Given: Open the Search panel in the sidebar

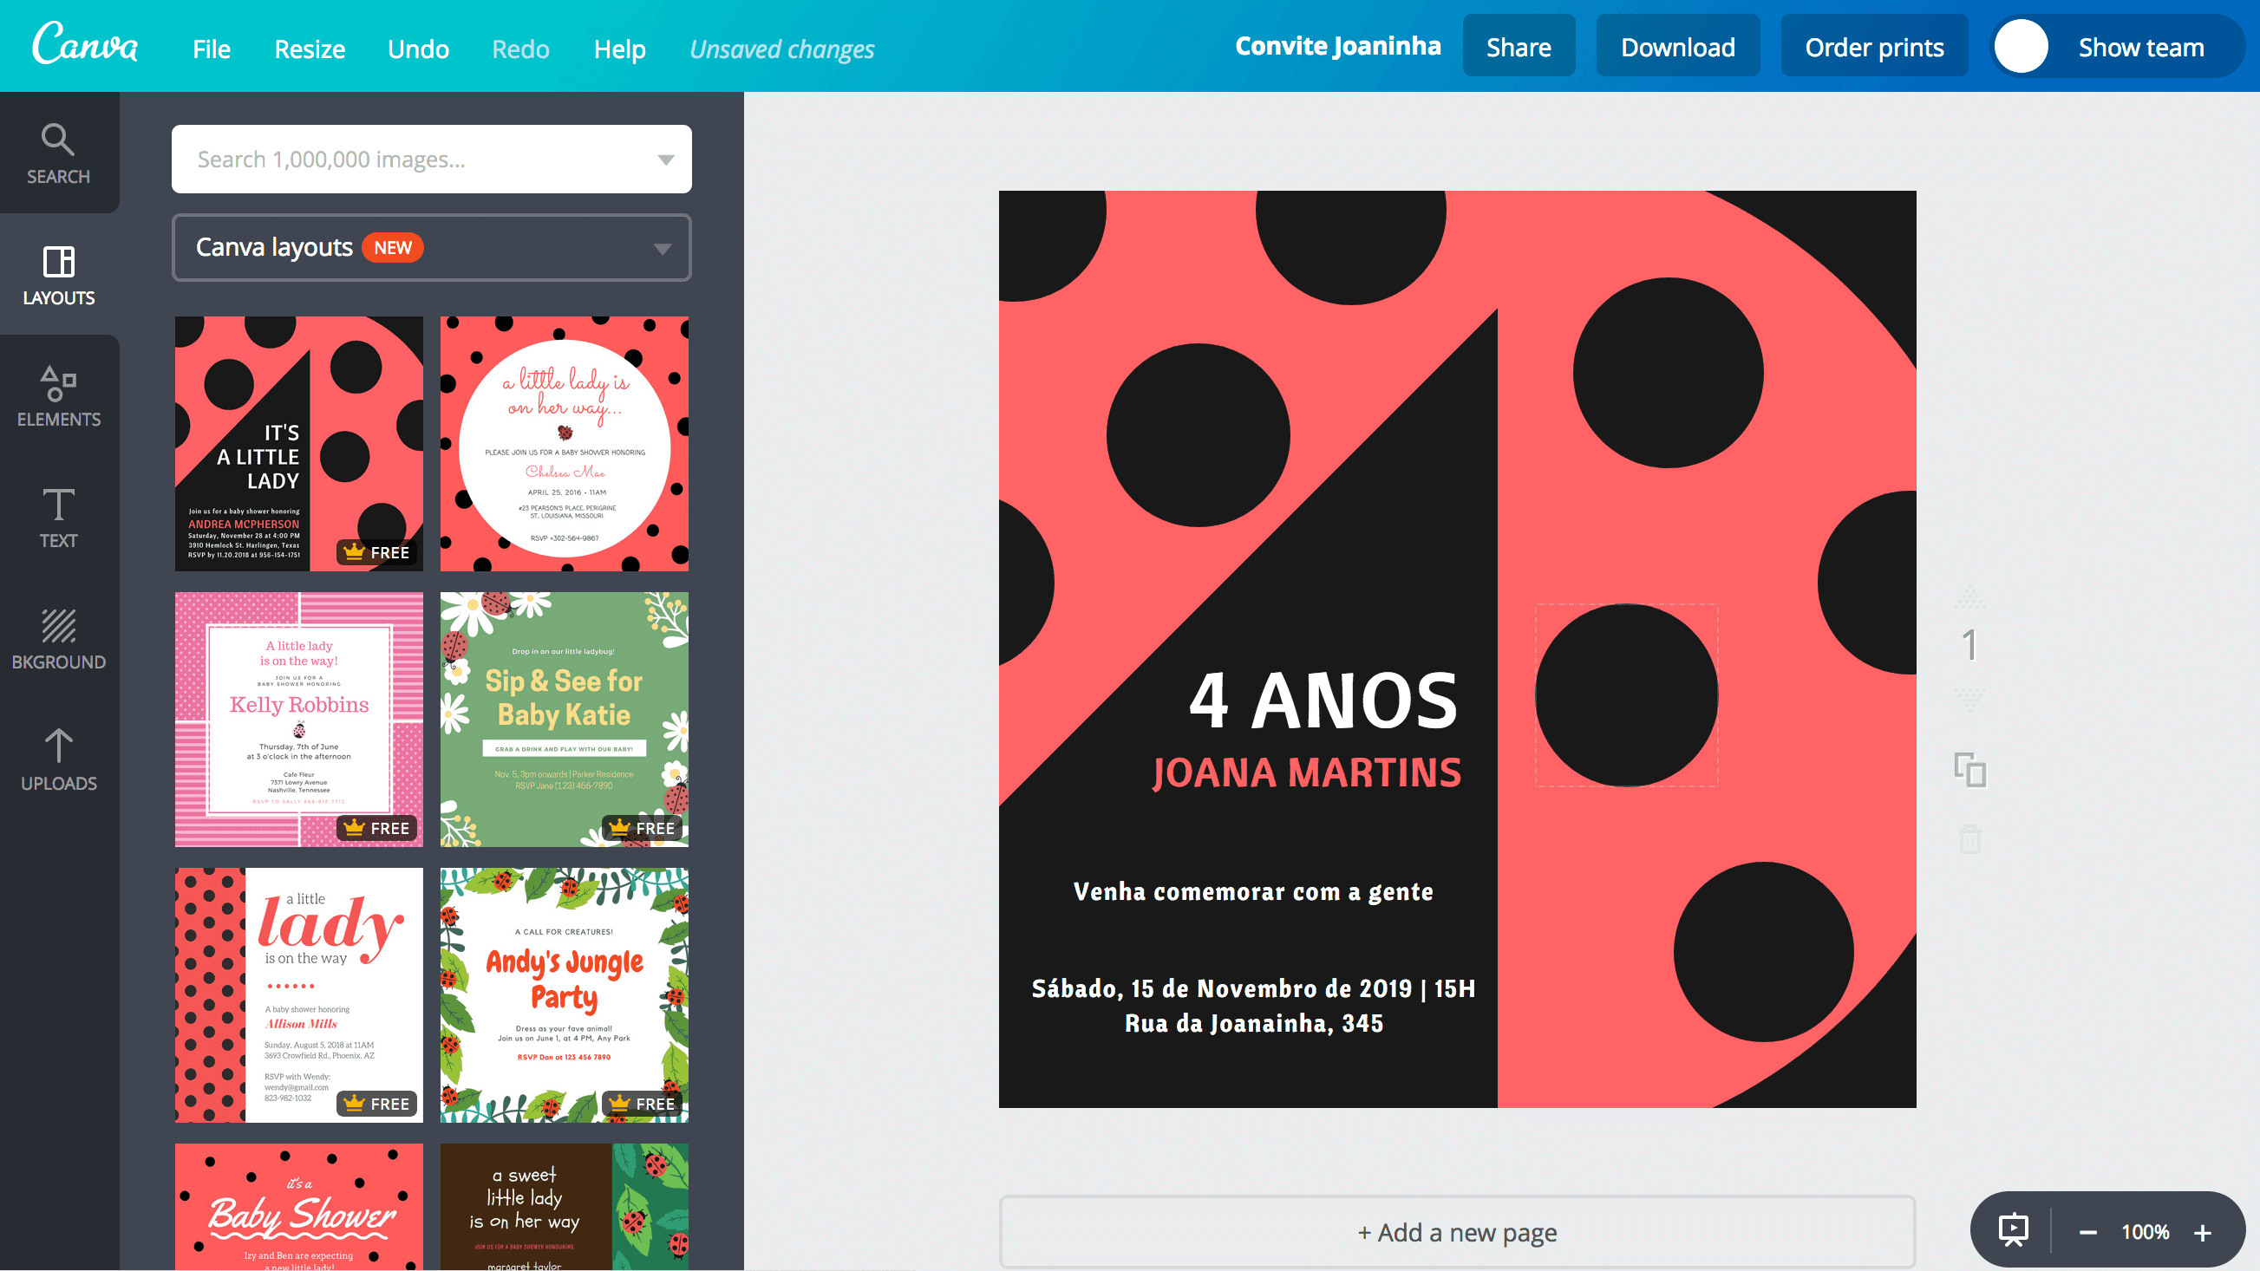Looking at the screenshot, I should [x=59, y=153].
